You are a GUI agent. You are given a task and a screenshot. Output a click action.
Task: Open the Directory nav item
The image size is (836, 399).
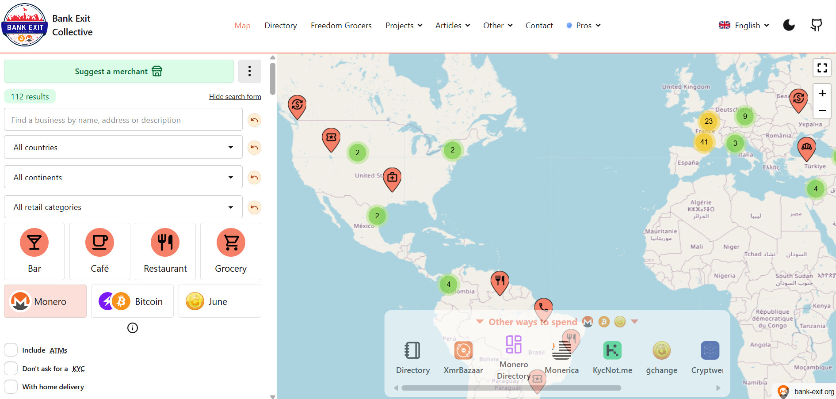[281, 26]
